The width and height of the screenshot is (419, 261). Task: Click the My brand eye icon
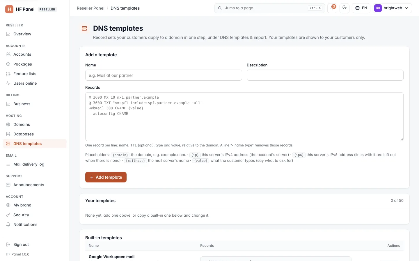[8, 205]
